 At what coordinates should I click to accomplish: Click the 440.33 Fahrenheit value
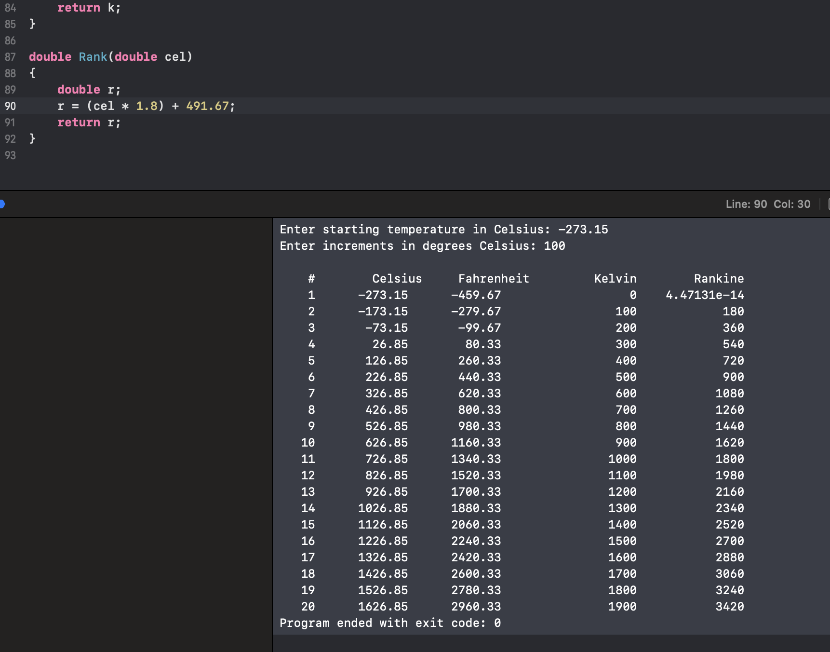[x=480, y=377]
